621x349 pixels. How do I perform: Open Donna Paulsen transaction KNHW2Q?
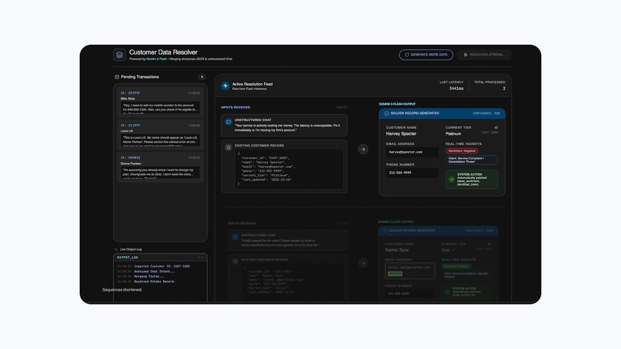160,166
